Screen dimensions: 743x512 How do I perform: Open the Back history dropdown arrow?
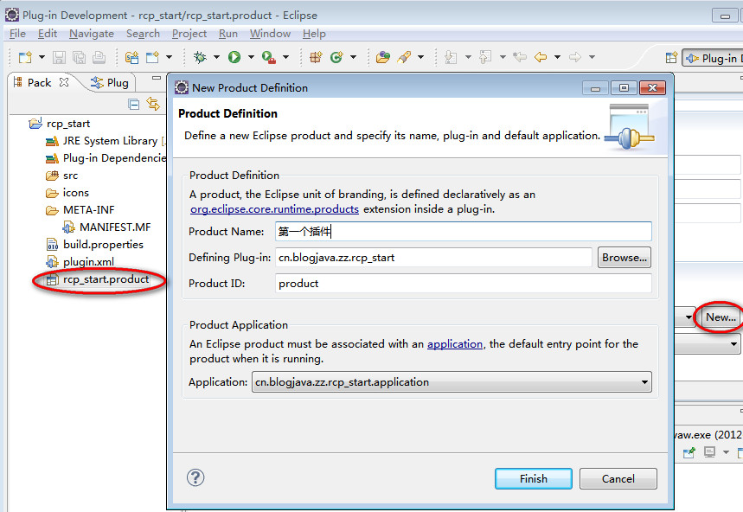pos(557,57)
